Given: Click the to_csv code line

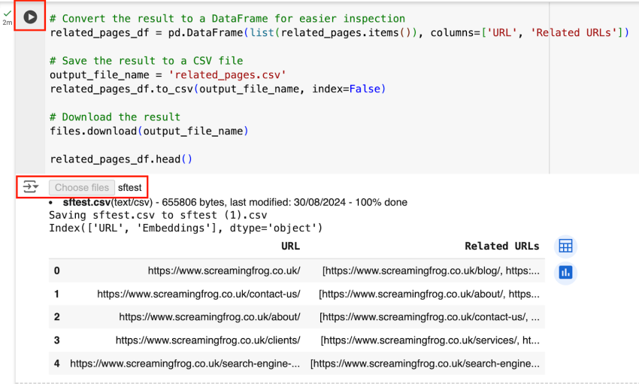Looking at the screenshot, I should tap(217, 89).
